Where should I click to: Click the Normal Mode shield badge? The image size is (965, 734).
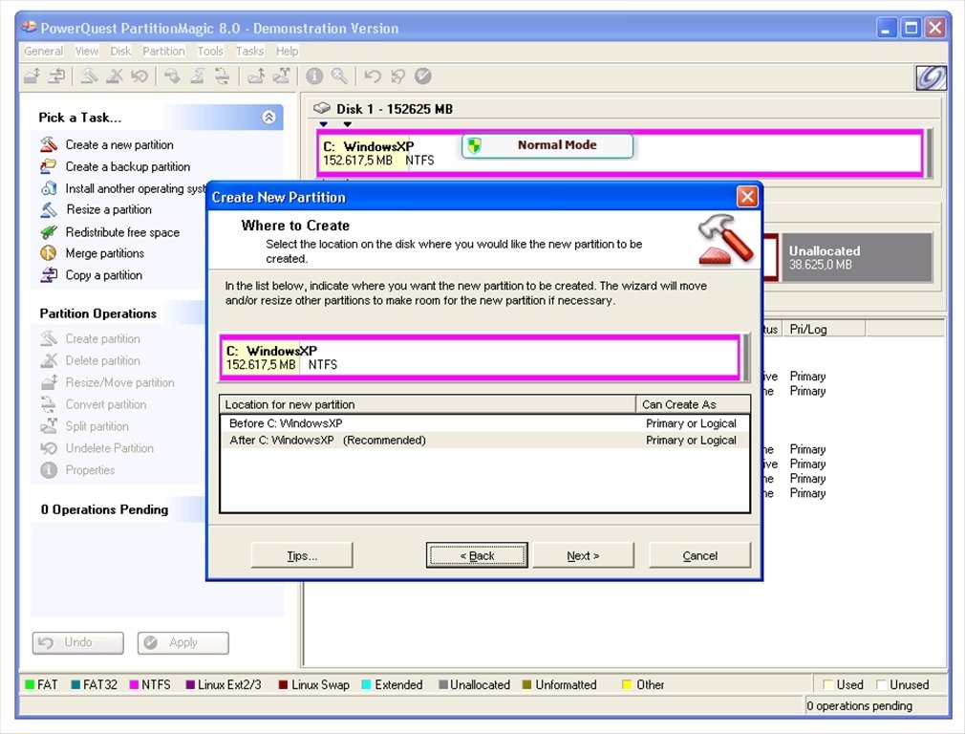point(547,146)
